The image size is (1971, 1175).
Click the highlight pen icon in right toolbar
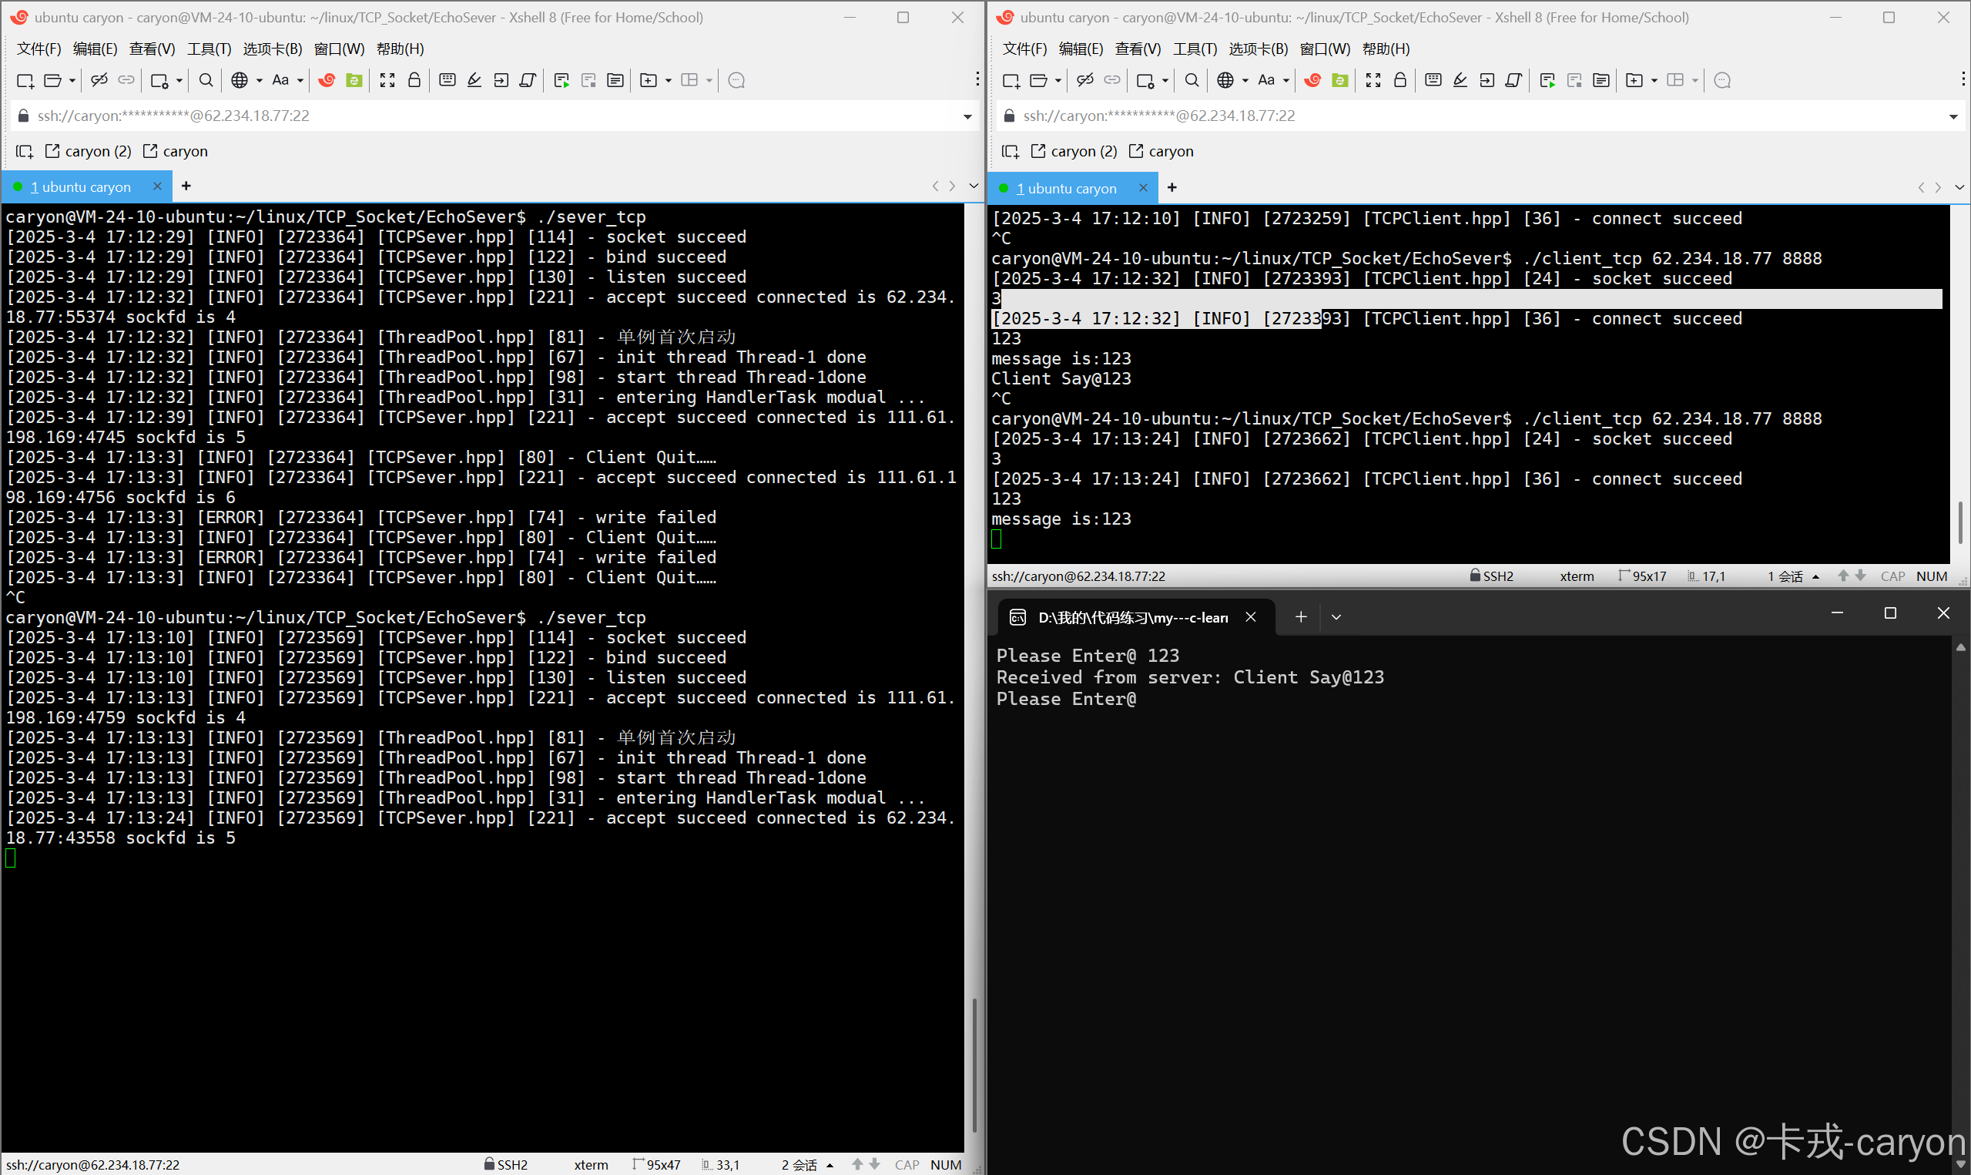[1460, 80]
